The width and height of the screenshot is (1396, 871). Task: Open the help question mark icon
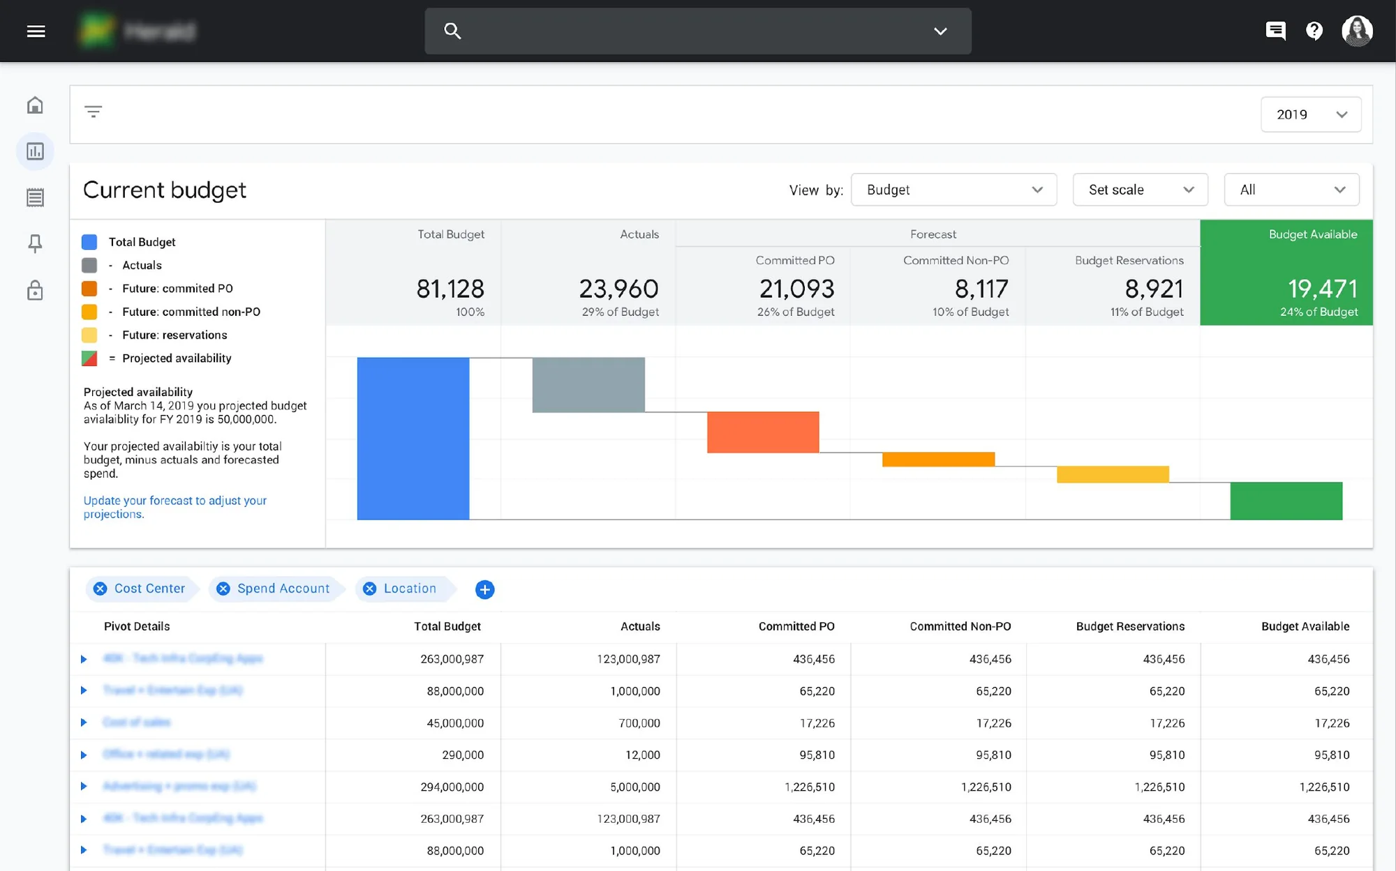coord(1314,31)
